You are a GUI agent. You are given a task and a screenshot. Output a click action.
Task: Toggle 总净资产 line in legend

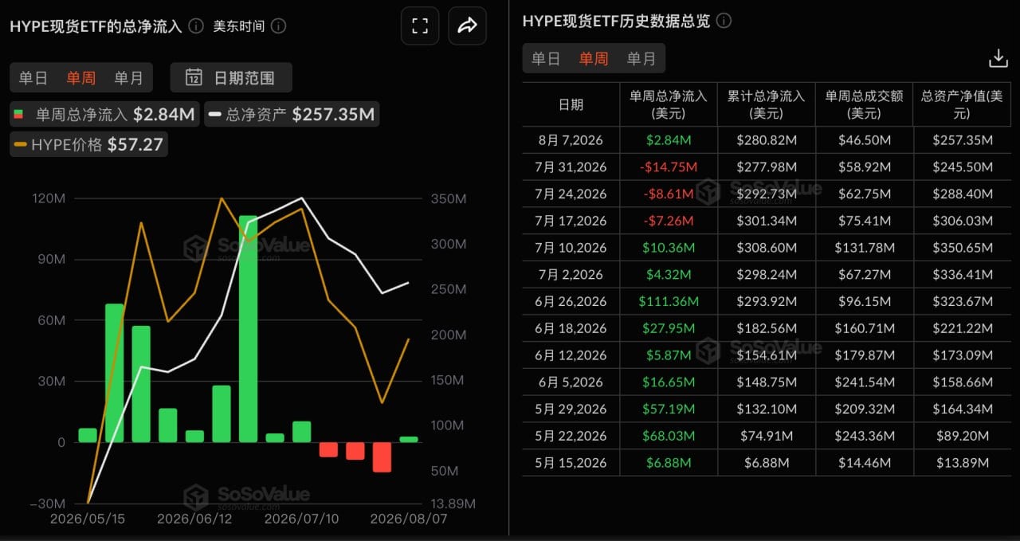point(292,114)
